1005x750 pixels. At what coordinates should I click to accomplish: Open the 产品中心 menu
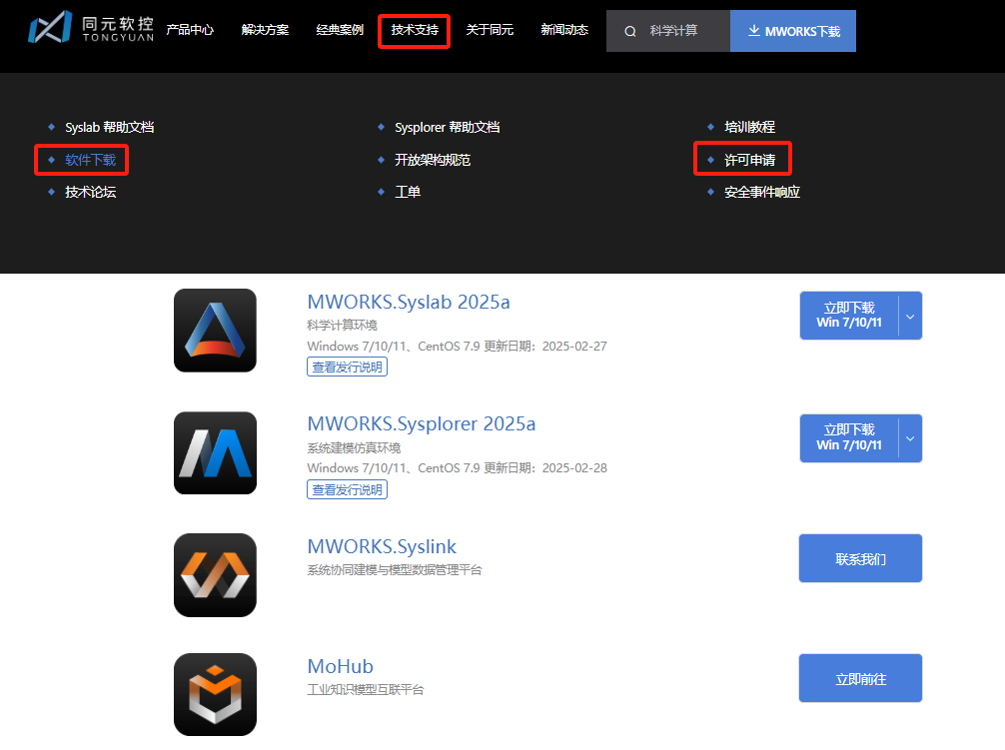(x=190, y=30)
